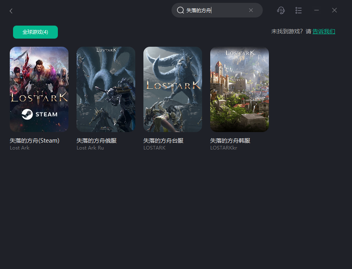Click the 未找到游戏？请 prompt text
Image resolution: width=352 pixels, height=269 pixels.
pos(291,31)
